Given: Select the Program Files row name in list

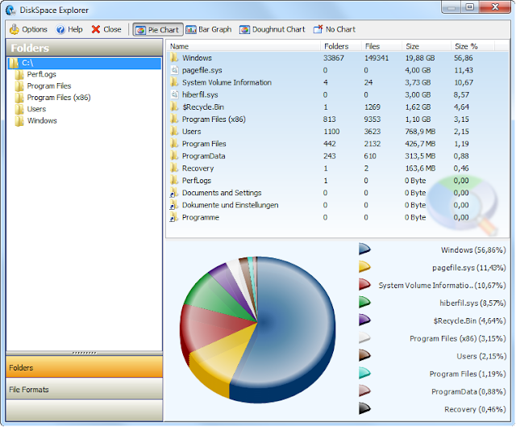Looking at the screenshot, I should (x=204, y=144).
